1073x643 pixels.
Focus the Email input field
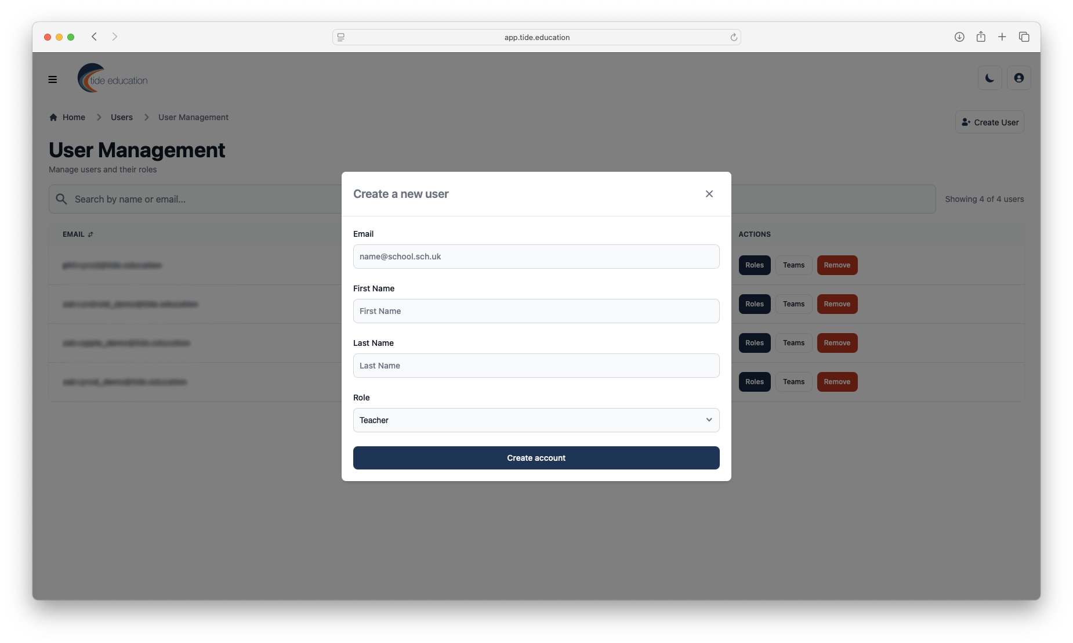click(x=536, y=257)
